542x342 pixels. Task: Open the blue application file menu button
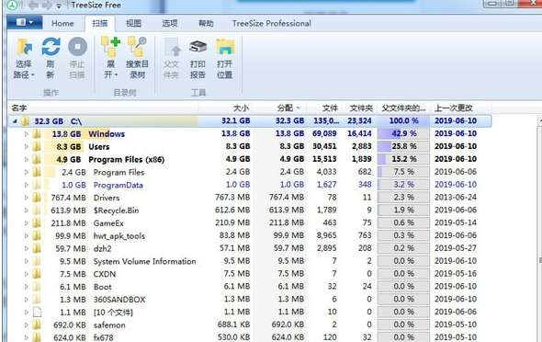(25, 23)
